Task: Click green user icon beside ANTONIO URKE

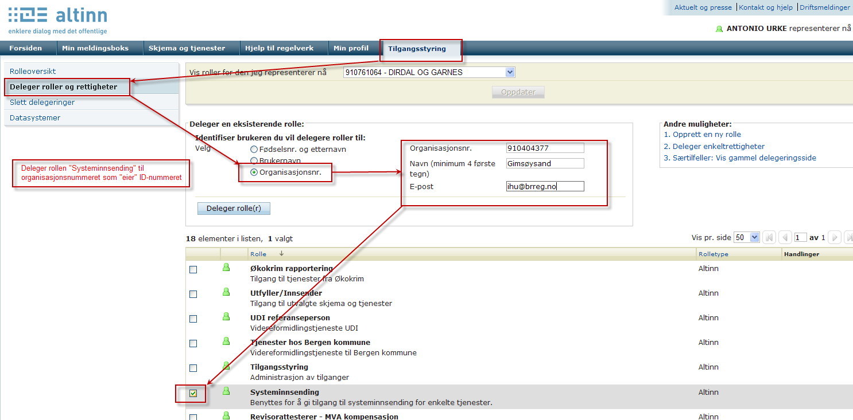Action: point(719,29)
